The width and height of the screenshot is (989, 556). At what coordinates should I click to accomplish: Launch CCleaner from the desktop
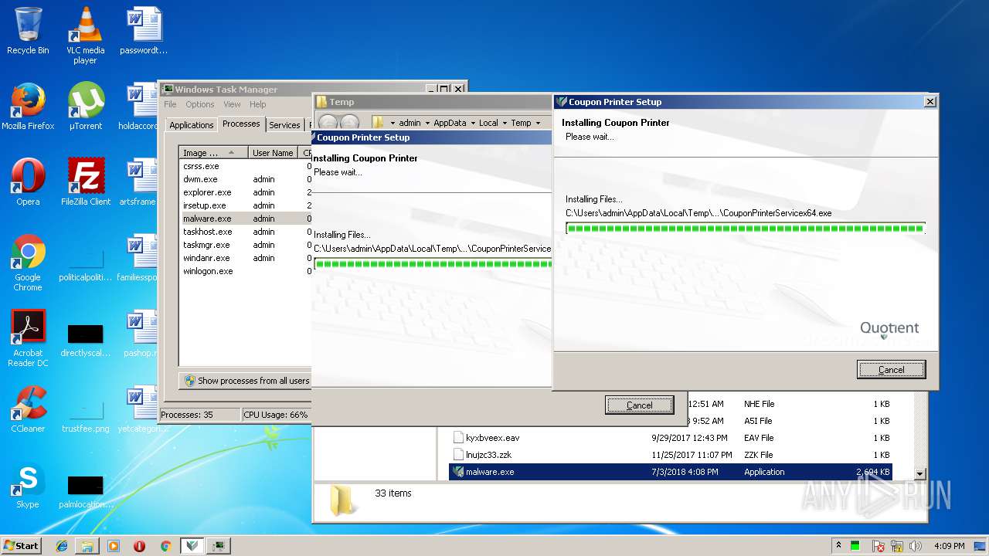click(28, 409)
